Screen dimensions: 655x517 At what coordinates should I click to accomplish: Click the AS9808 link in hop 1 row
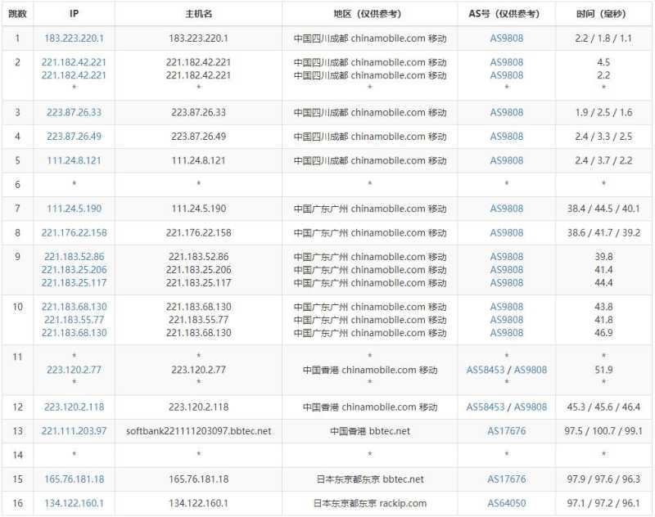click(x=506, y=38)
